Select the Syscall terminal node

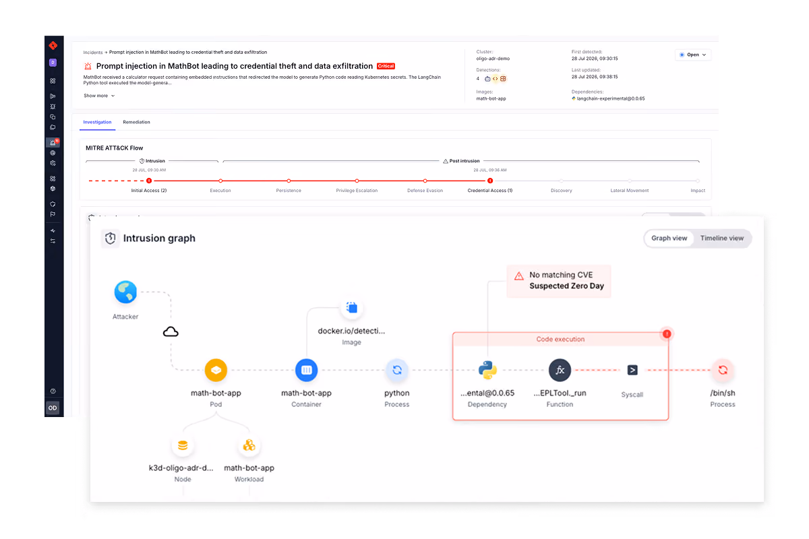[x=632, y=370]
